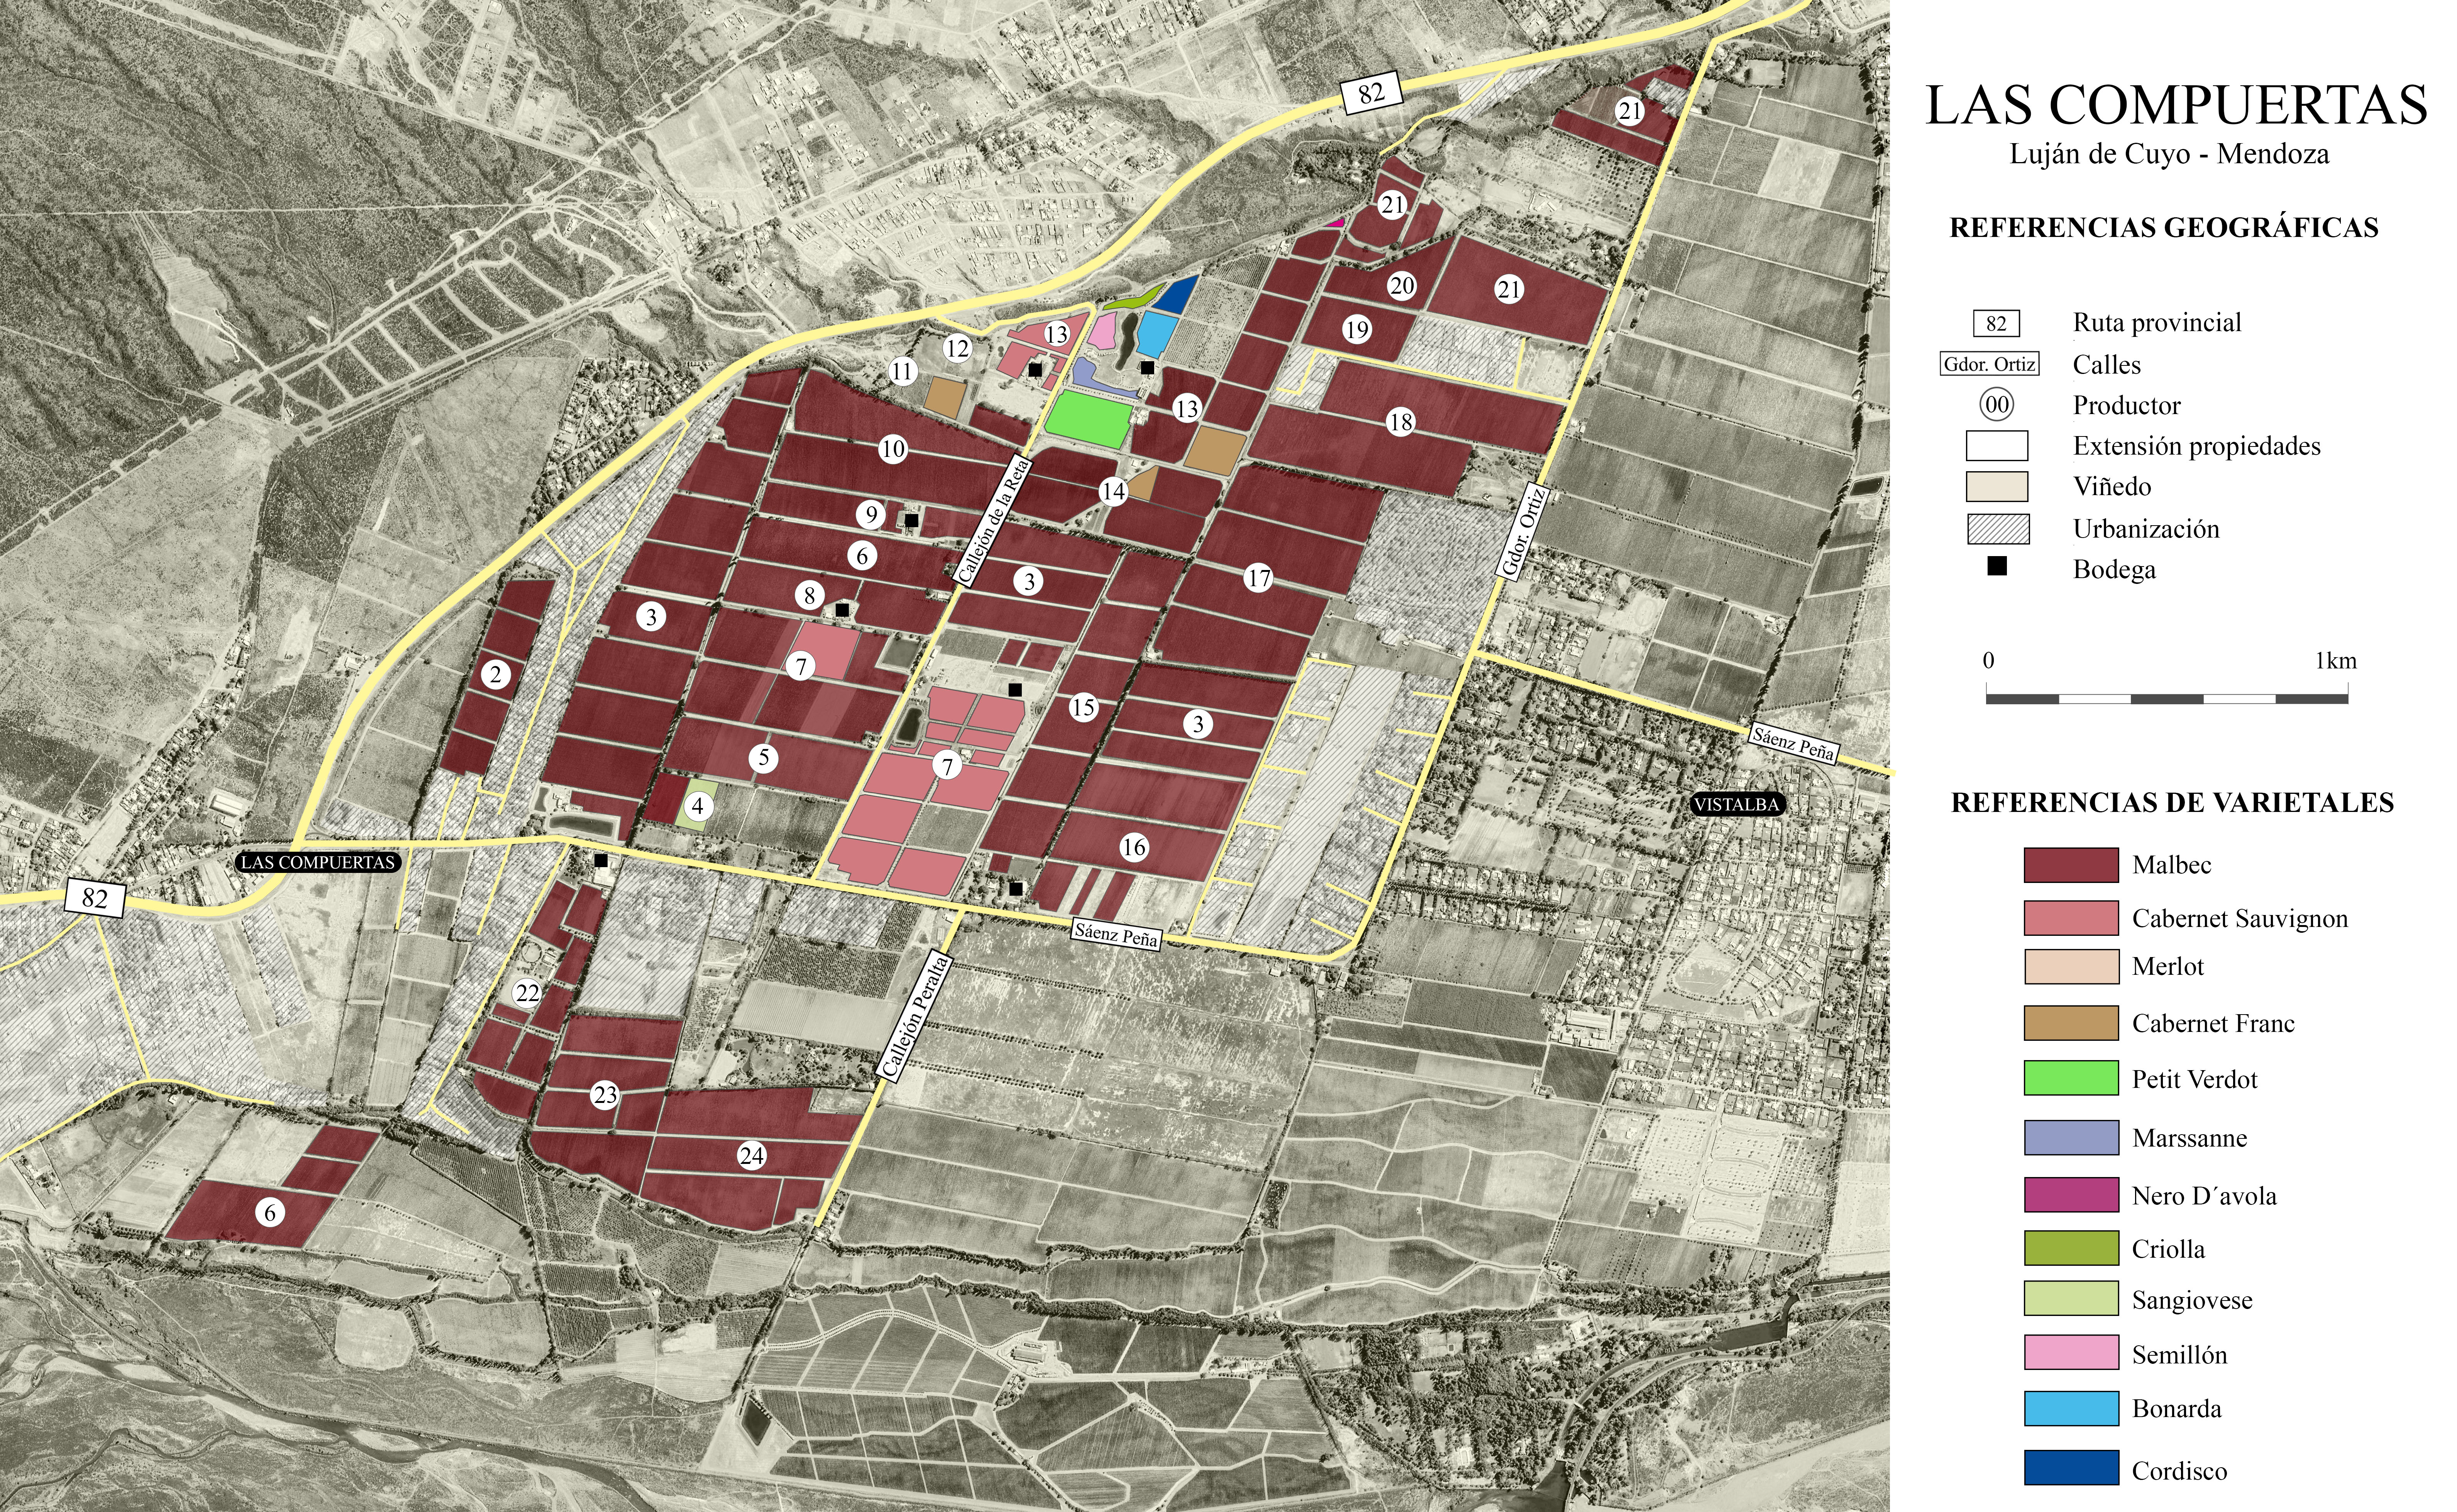
Task: Select the black Bodega square in legend
Action: pos(1997,566)
